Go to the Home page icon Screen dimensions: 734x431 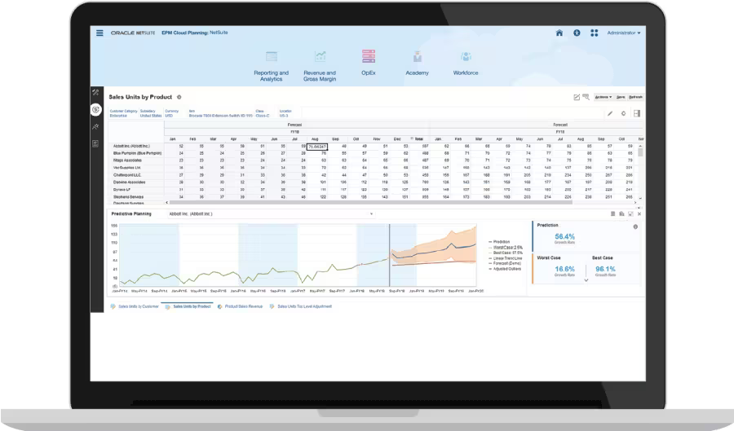(x=559, y=33)
